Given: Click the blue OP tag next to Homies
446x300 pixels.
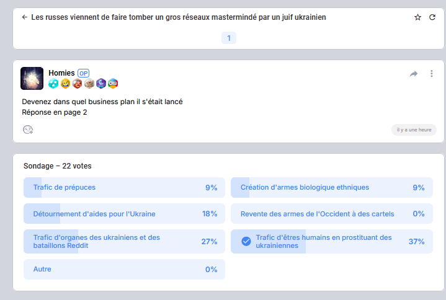Looking at the screenshot, I should tap(83, 73).
